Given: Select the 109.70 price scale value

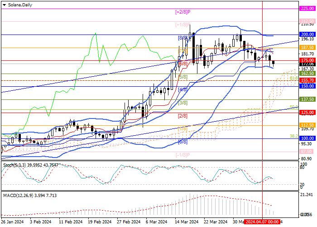Looking at the screenshot, I should 307,128.
